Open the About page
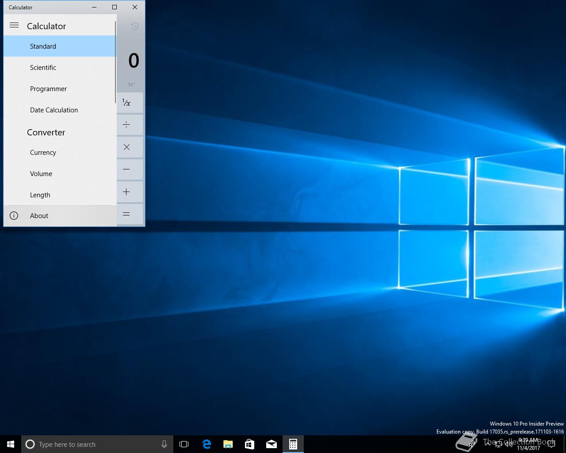The height and width of the screenshot is (453, 566). coord(60,216)
